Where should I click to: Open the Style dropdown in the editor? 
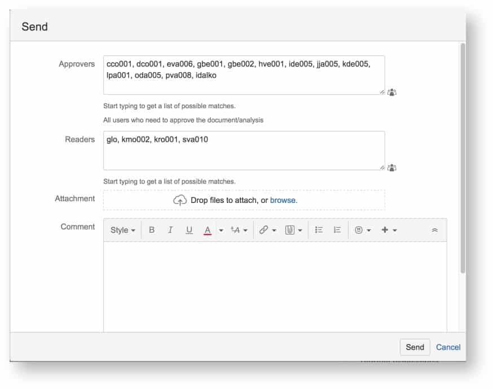click(x=122, y=229)
